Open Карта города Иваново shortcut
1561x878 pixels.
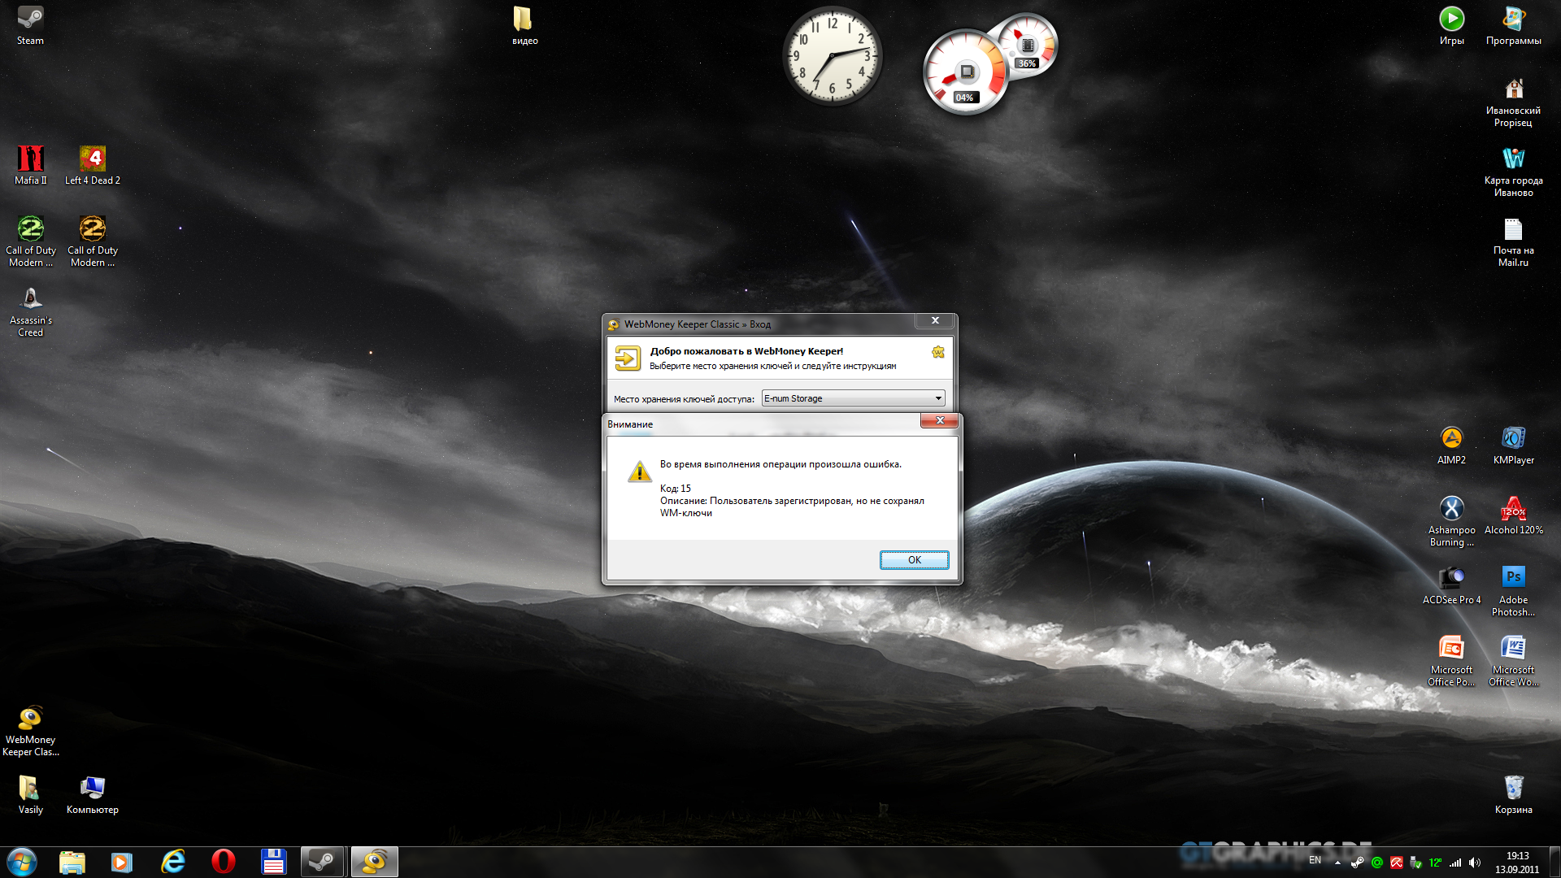click(1513, 172)
